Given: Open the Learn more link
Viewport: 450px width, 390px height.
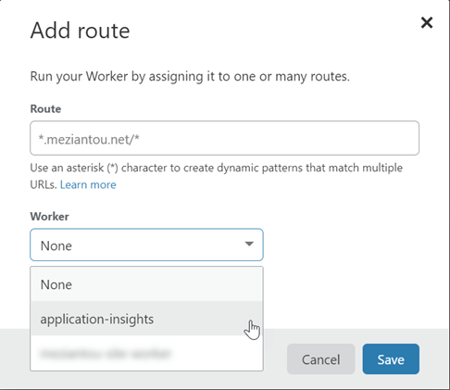Looking at the screenshot, I should pos(88,184).
